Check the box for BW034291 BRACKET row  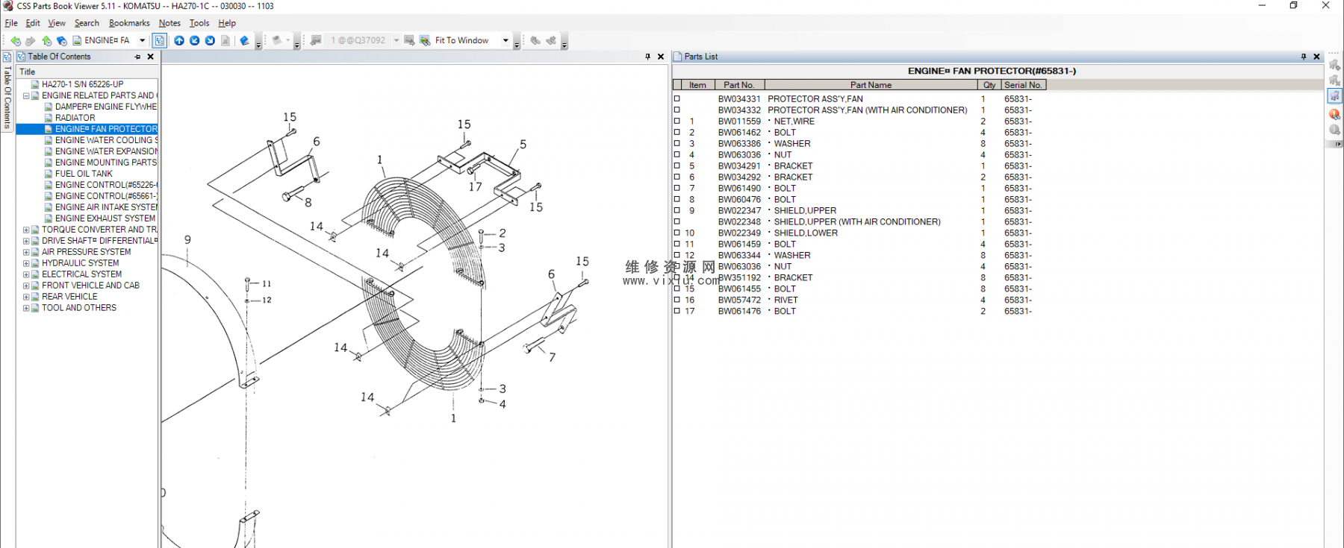tap(677, 166)
